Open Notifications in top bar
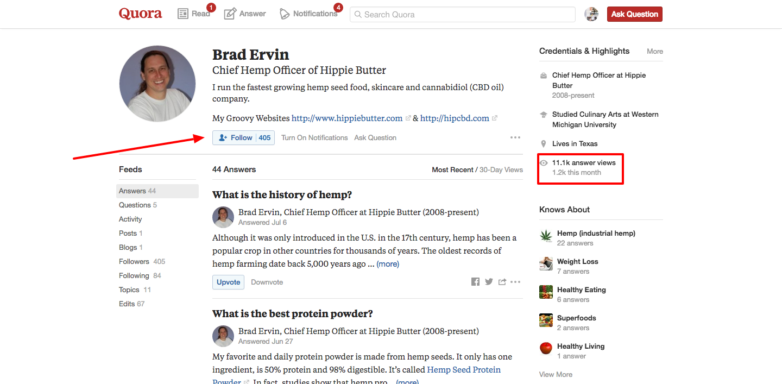Image resolution: width=782 pixels, height=384 pixels. tap(308, 14)
